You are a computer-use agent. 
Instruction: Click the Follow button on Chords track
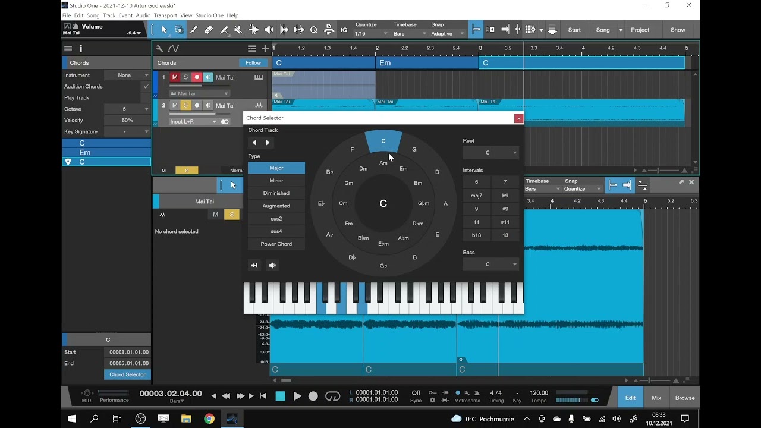coord(253,63)
